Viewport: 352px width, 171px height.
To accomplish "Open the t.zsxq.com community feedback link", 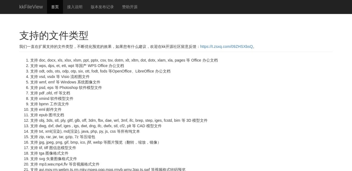I will coord(226,47).
